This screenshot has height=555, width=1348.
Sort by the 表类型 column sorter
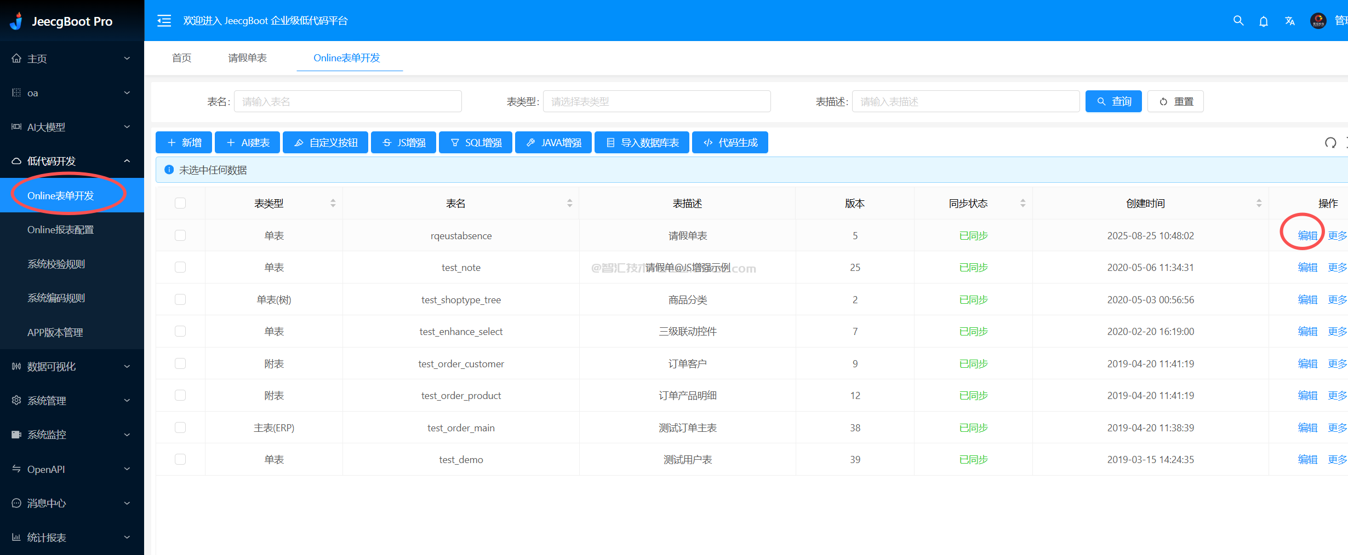[x=333, y=203]
